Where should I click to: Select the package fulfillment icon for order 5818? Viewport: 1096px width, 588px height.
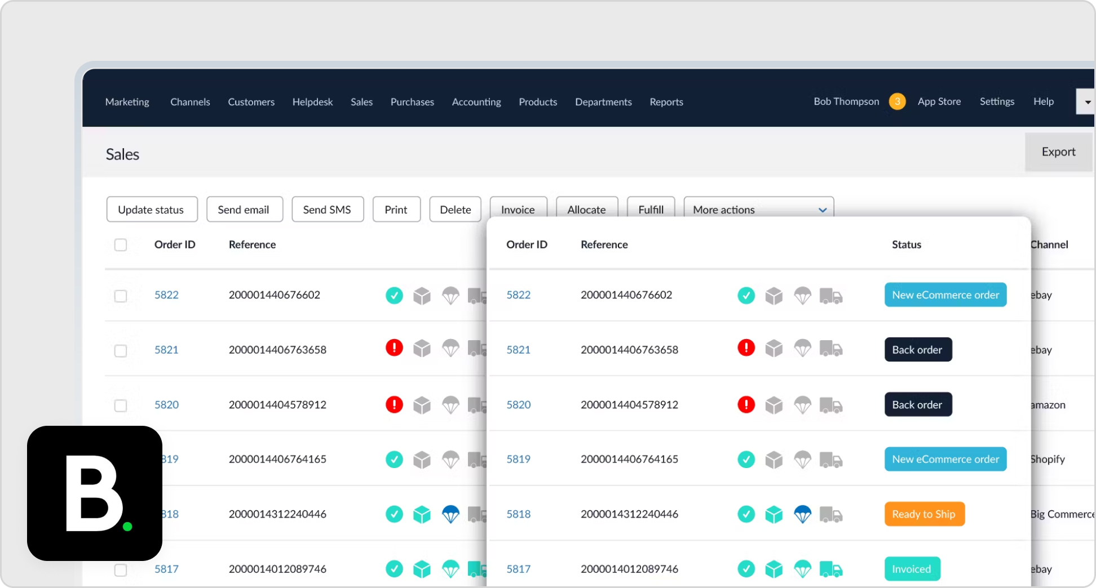[774, 514]
